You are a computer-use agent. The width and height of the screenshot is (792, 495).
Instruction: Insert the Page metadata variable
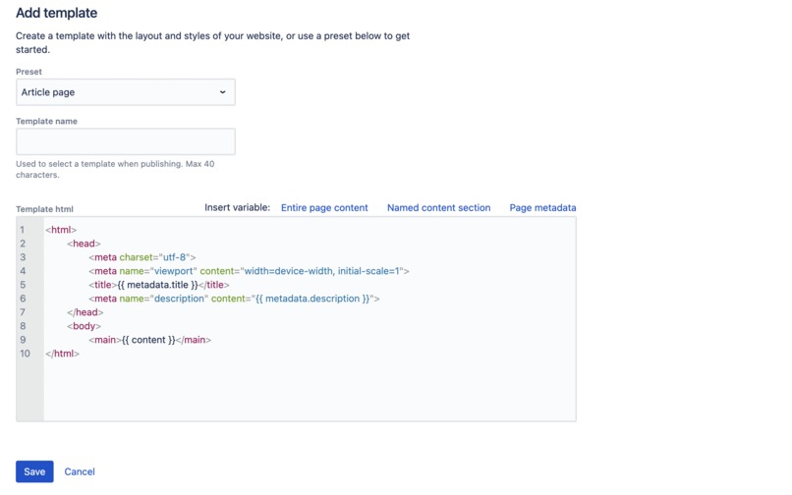point(542,207)
